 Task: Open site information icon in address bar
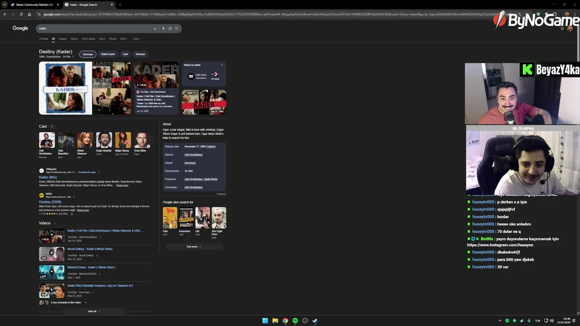pyautogui.click(x=39, y=14)
